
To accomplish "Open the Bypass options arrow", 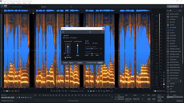I will pos(75,63).
